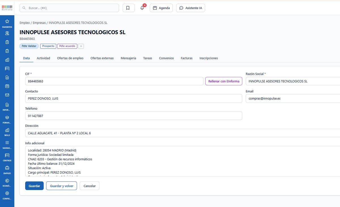The image size is (340, 207).
Task: Switch to Ofertas de empleo tab
Action: click(70, 58)
